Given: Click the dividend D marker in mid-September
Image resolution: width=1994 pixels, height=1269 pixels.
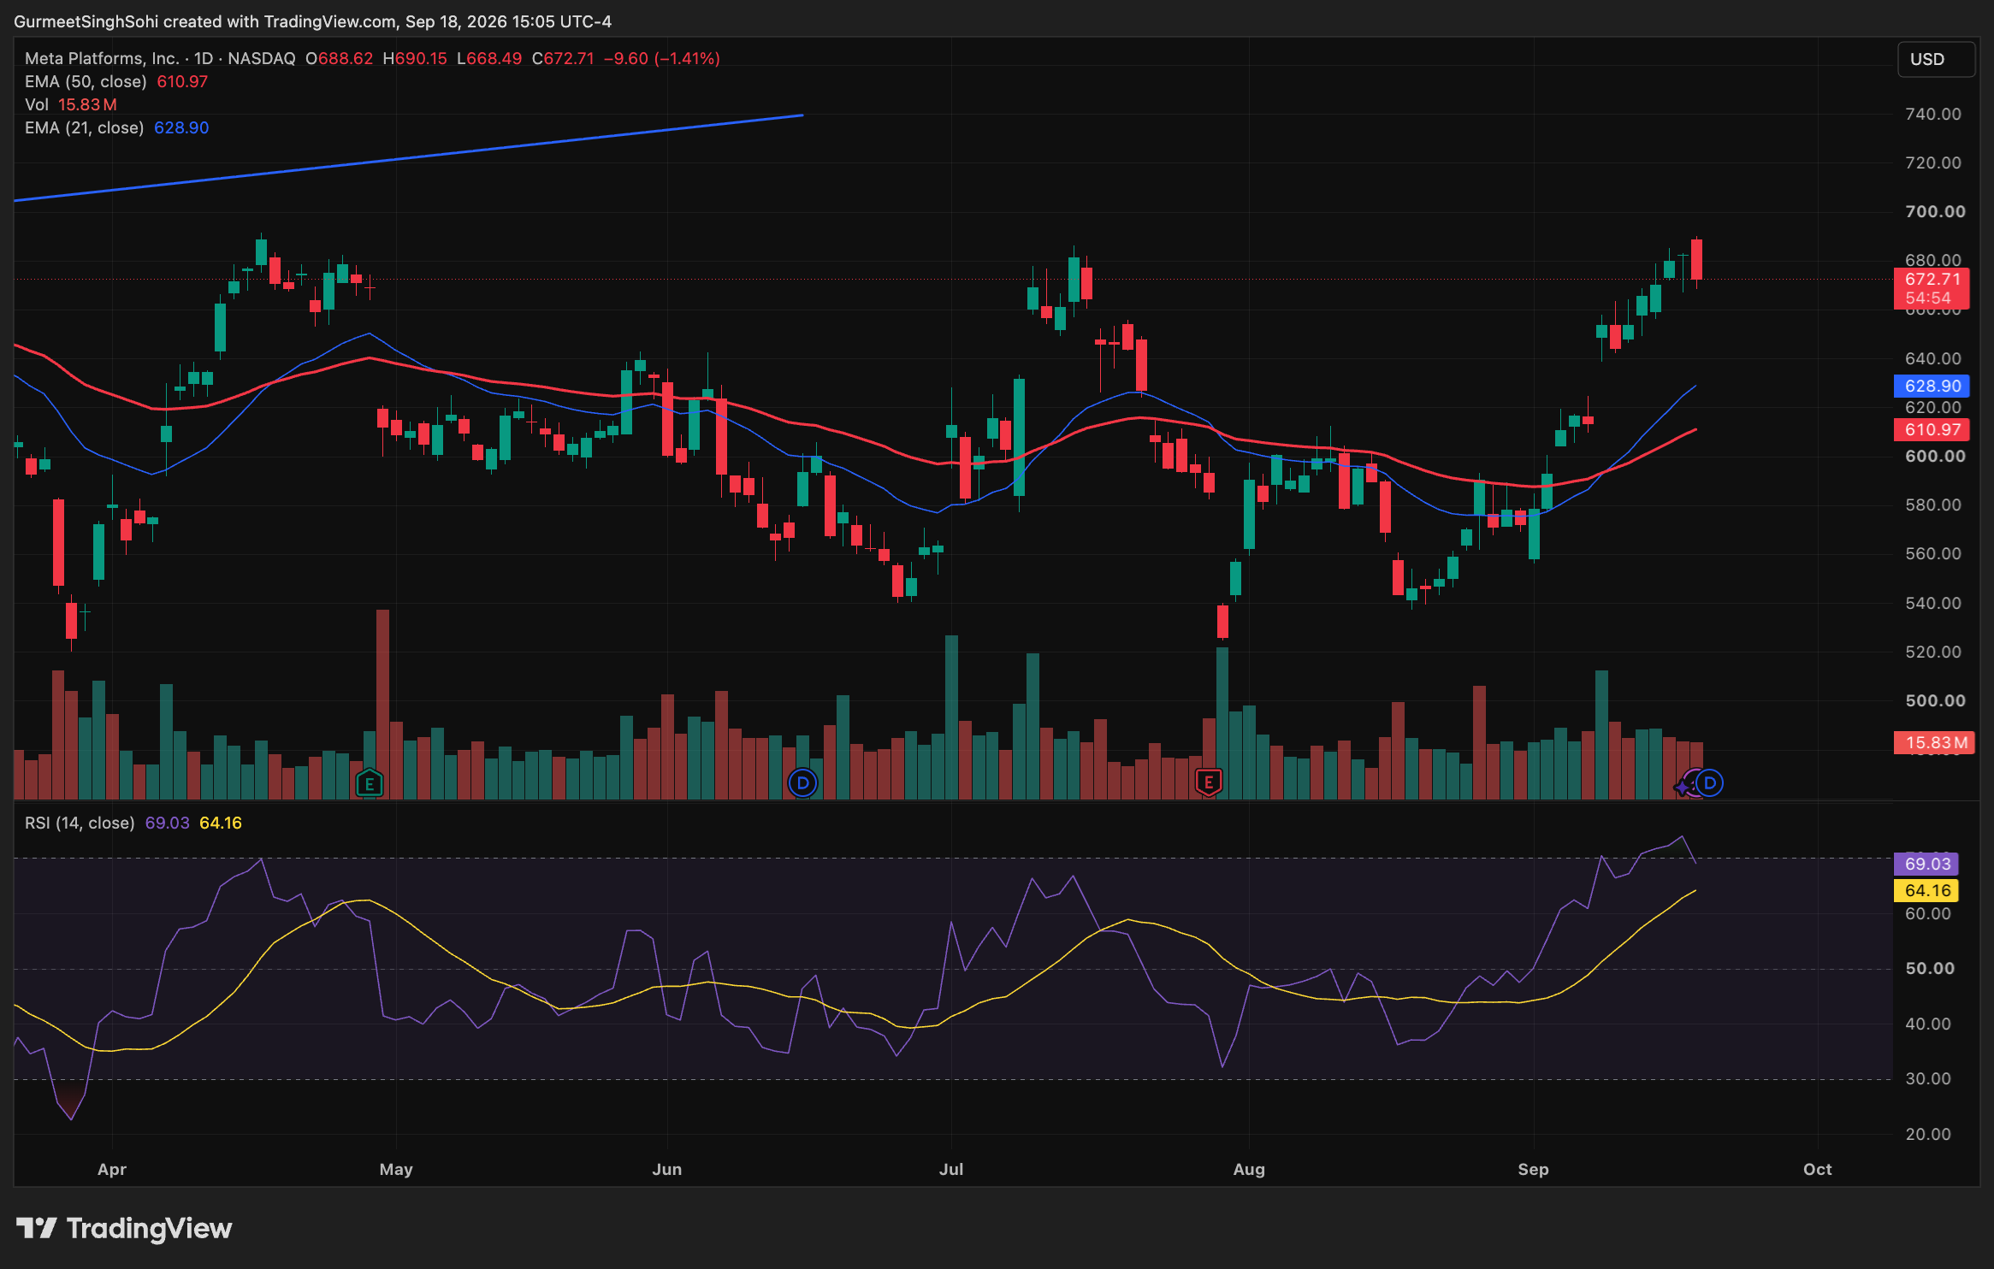Looking at the screenshot, I should 1709,782.
